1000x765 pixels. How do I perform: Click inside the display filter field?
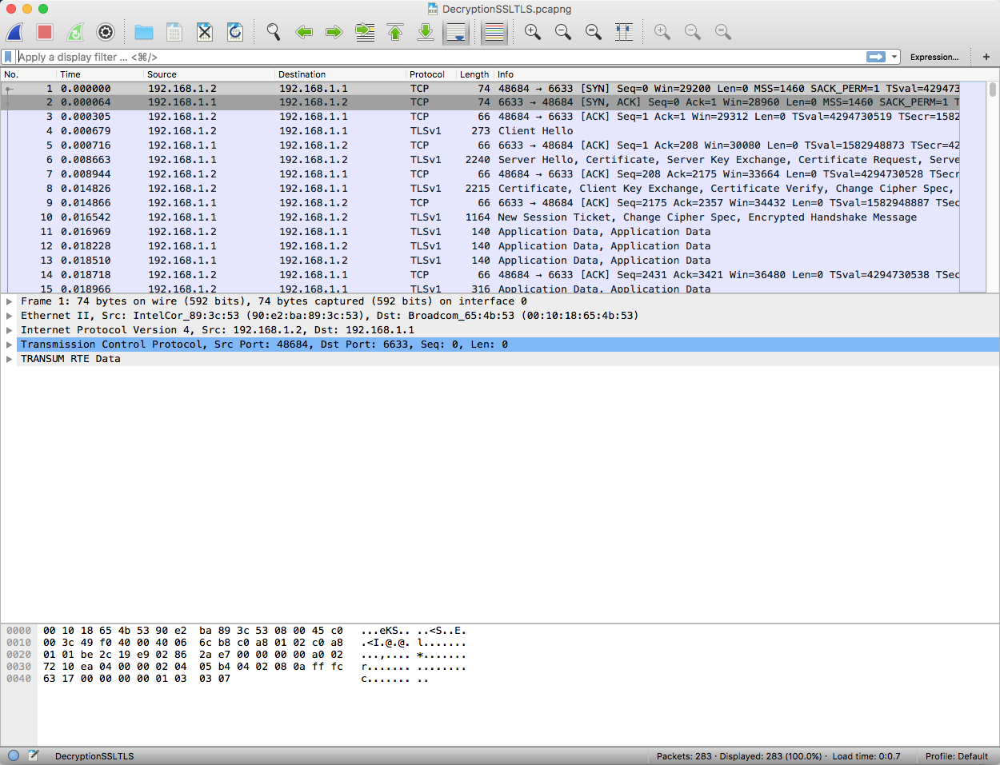tap(320, 57)
